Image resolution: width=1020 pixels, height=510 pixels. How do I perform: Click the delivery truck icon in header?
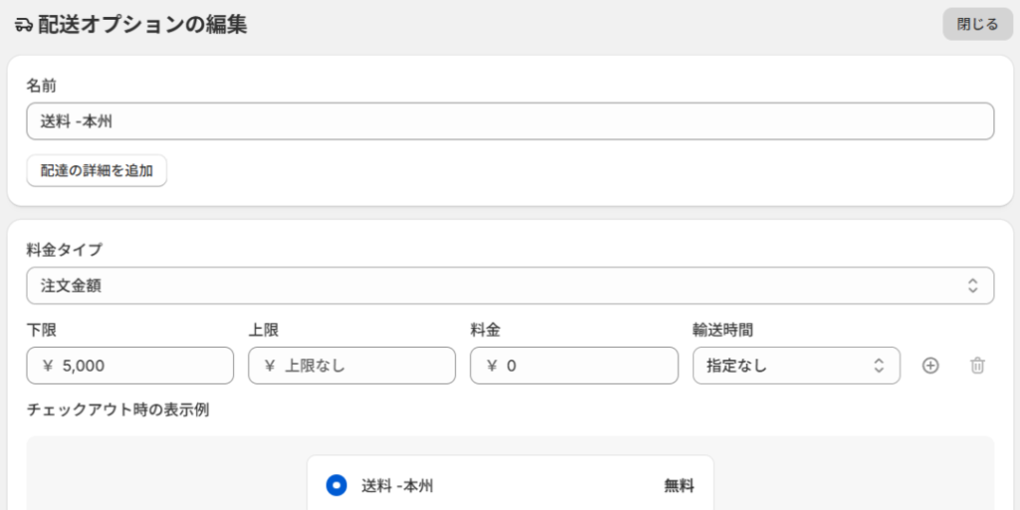coord(23,25)
